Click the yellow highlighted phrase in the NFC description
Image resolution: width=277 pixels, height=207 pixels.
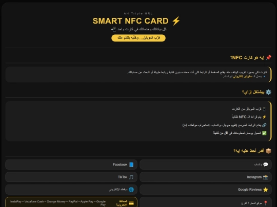point(243,77)
